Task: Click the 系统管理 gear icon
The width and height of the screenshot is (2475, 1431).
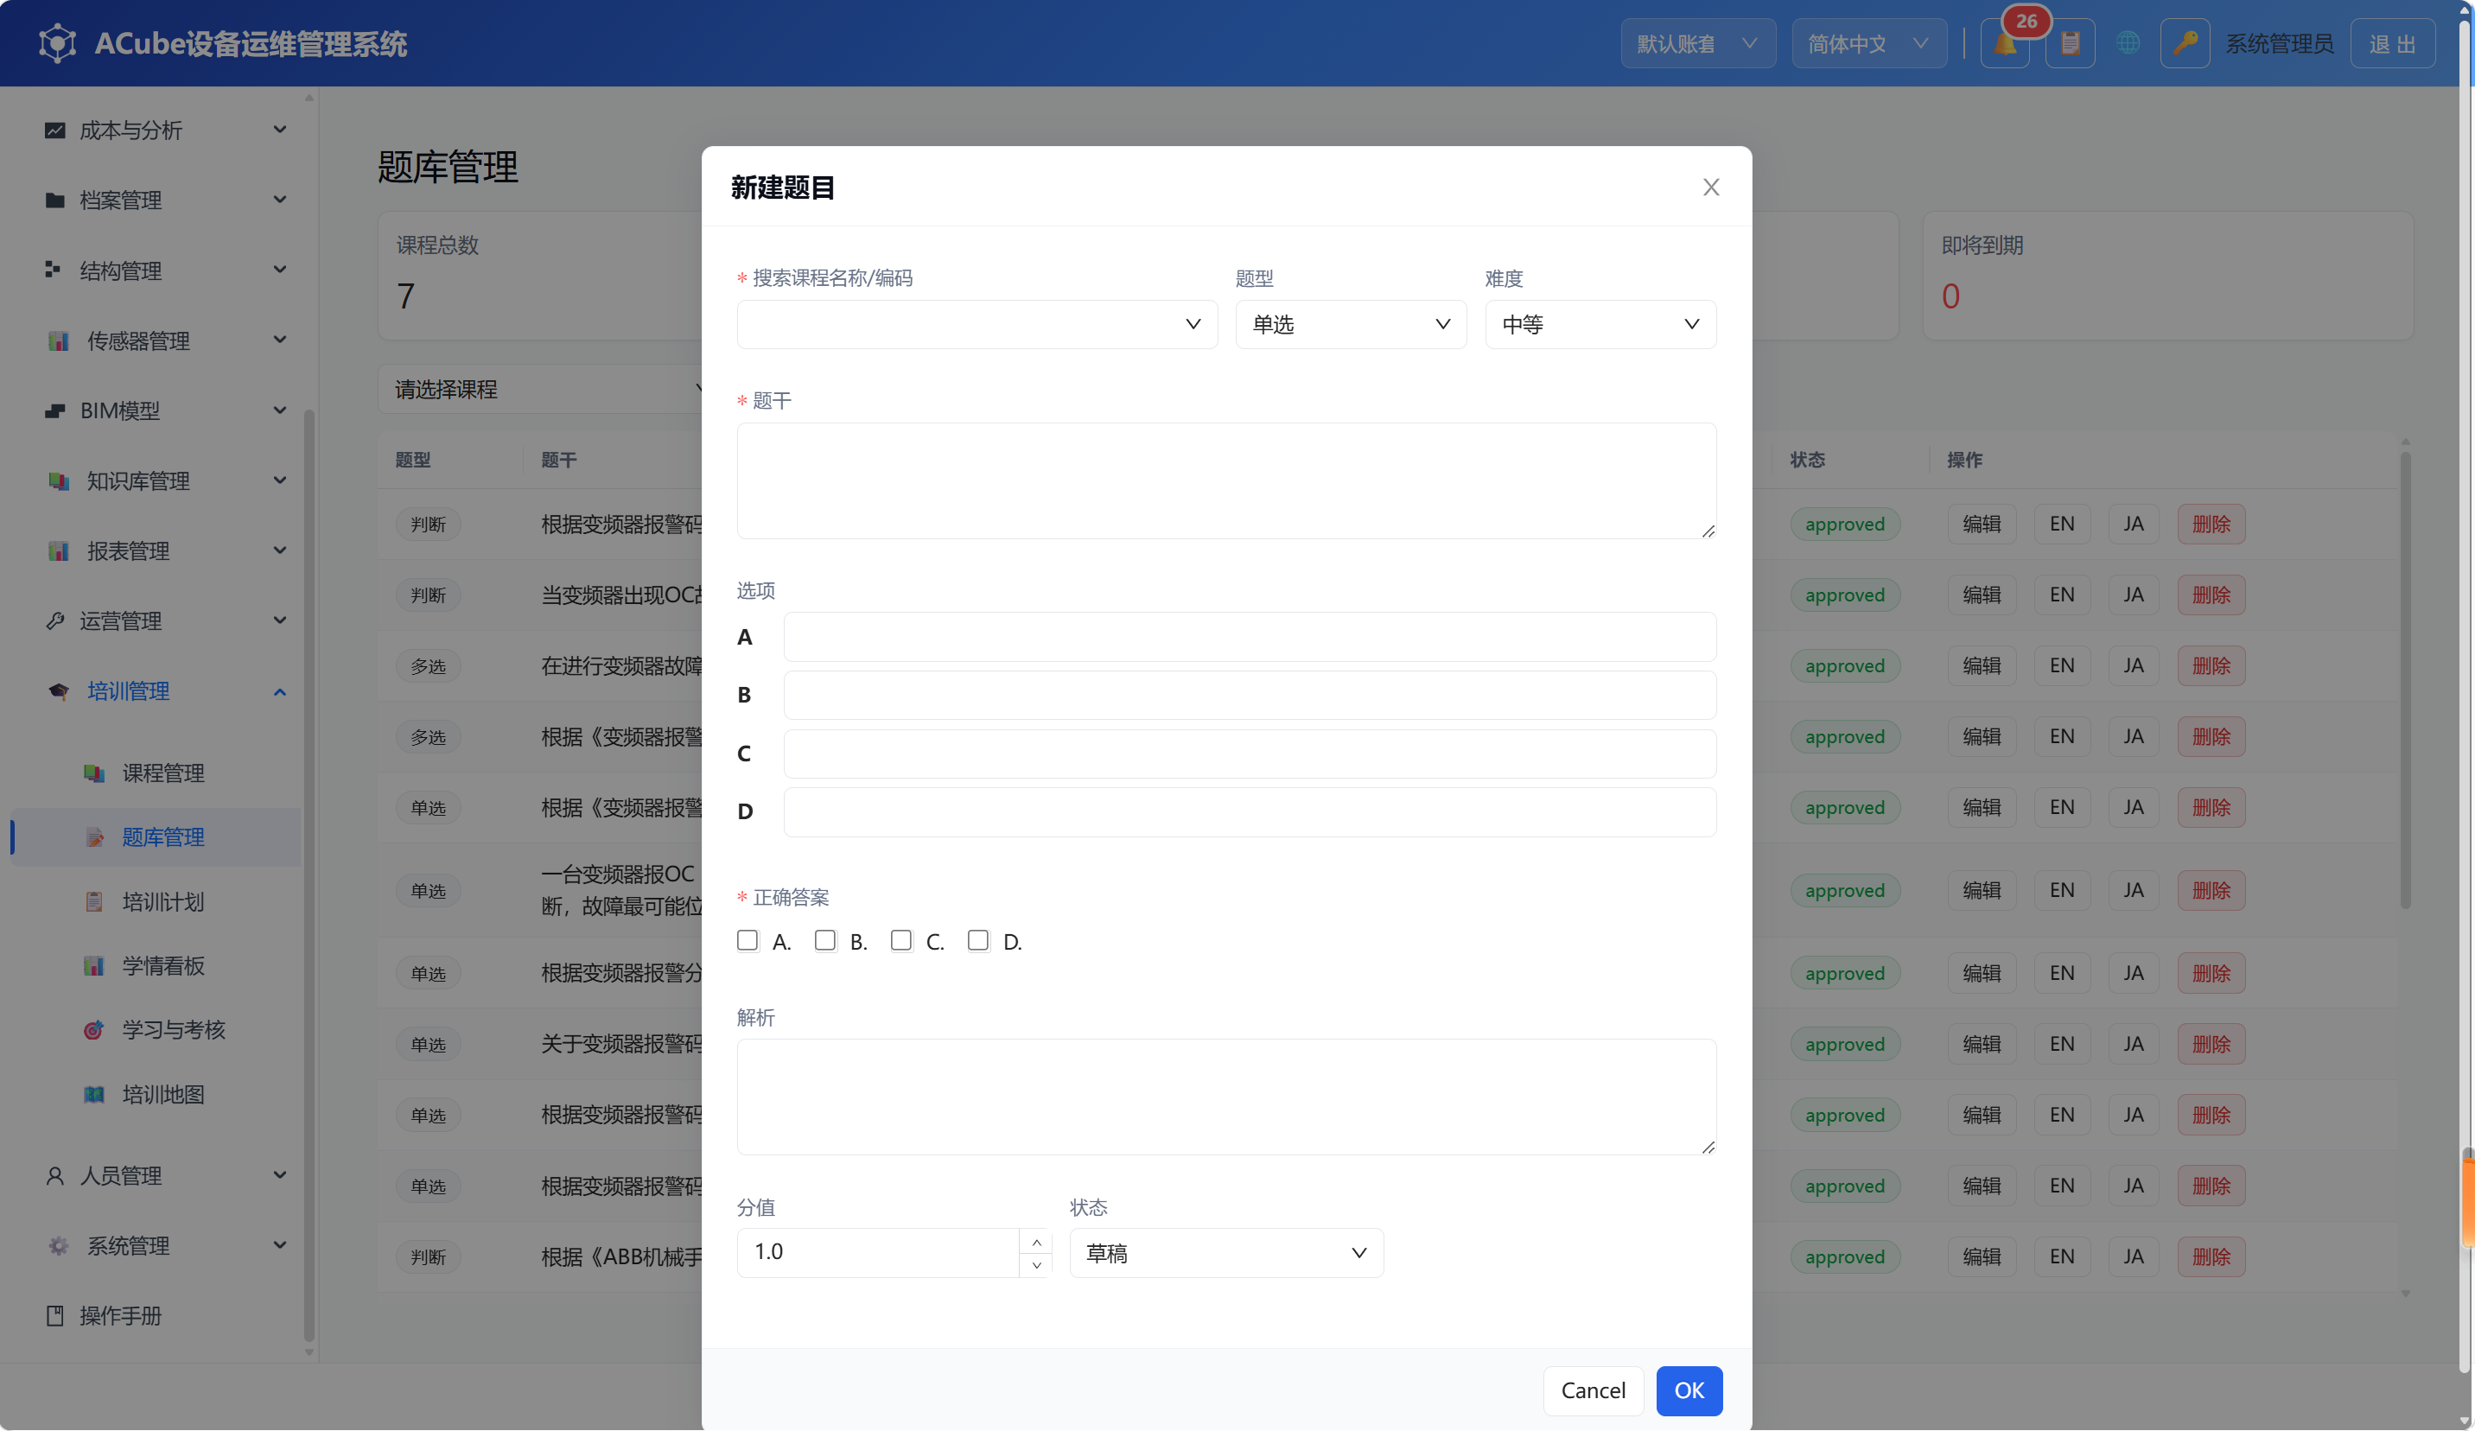Action: [59, 1246]
